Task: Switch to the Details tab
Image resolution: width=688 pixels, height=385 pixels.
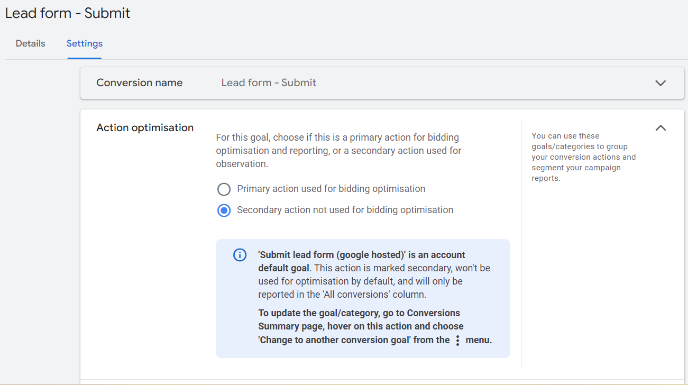Action: pyautogui.click(x=30, y=43)
